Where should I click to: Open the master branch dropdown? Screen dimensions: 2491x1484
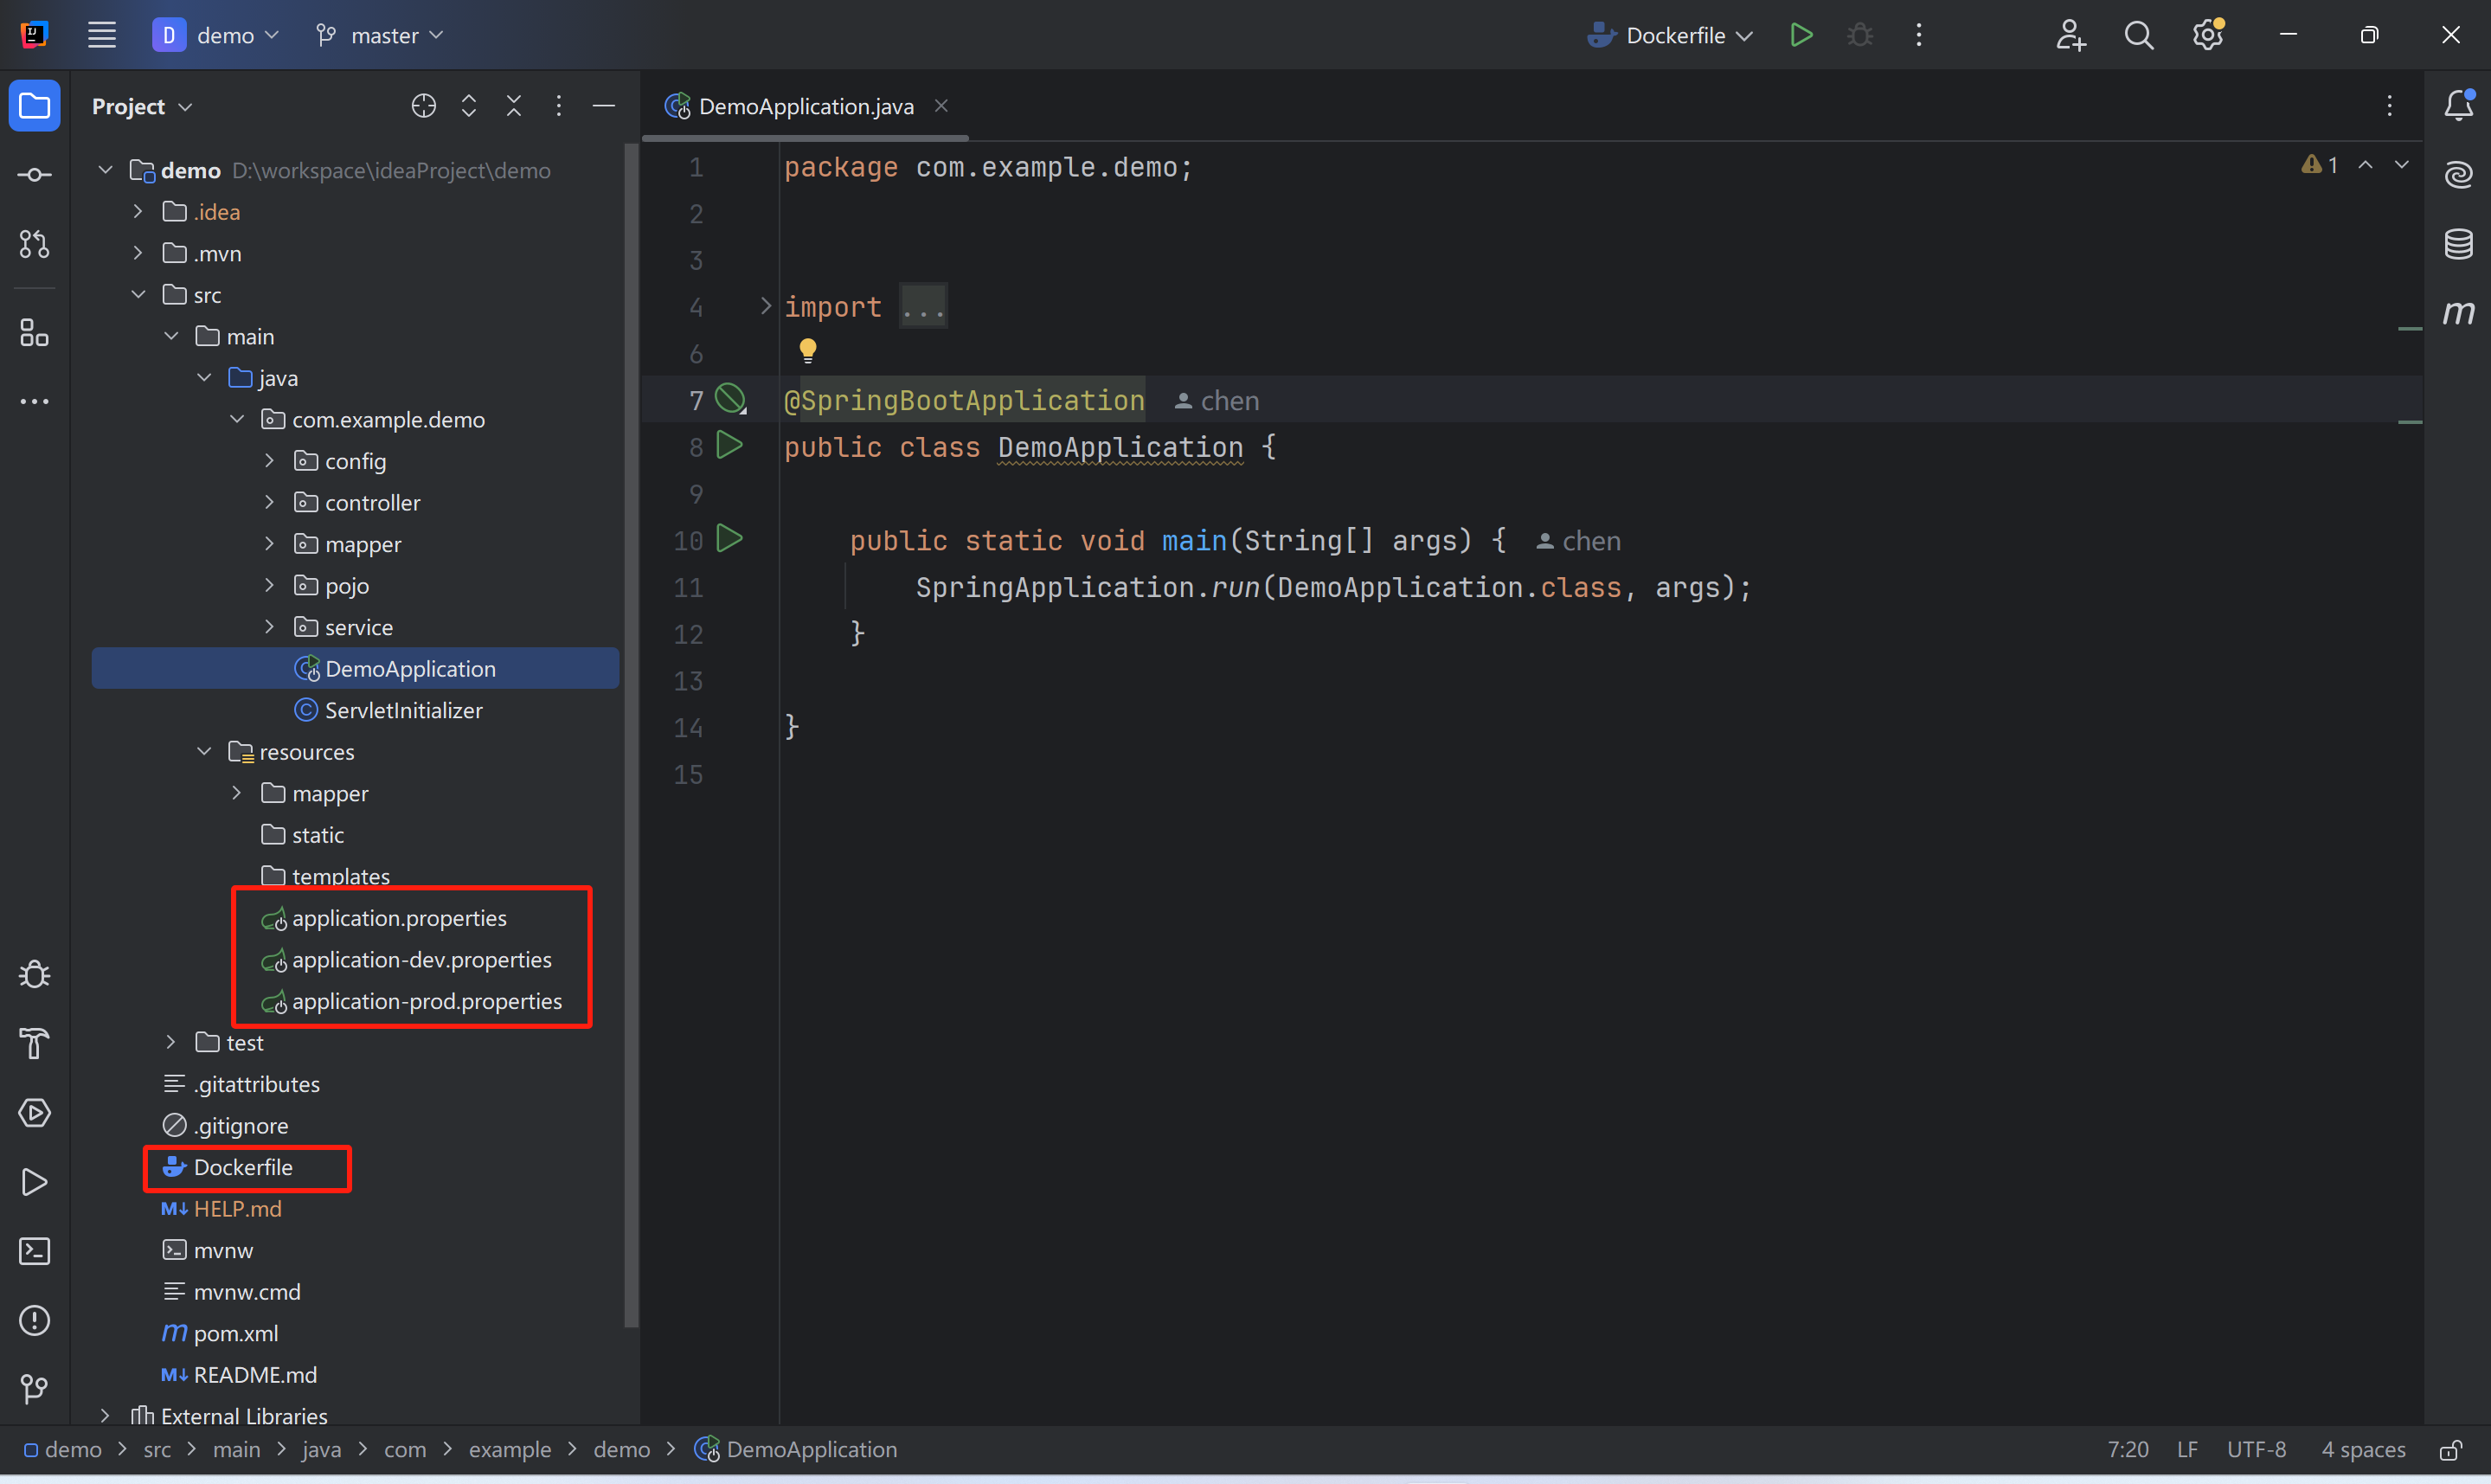coord(381,35)
